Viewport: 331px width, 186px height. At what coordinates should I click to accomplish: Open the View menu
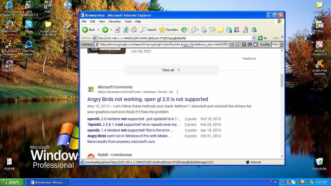pyautogui.click(x=102, y=21)
